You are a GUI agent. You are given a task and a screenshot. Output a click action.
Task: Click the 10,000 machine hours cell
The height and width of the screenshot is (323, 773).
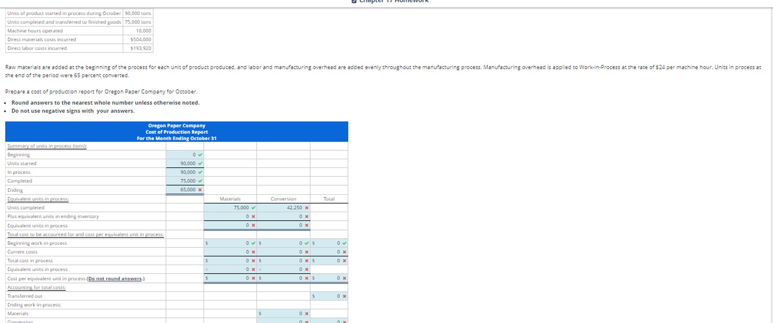138,31
